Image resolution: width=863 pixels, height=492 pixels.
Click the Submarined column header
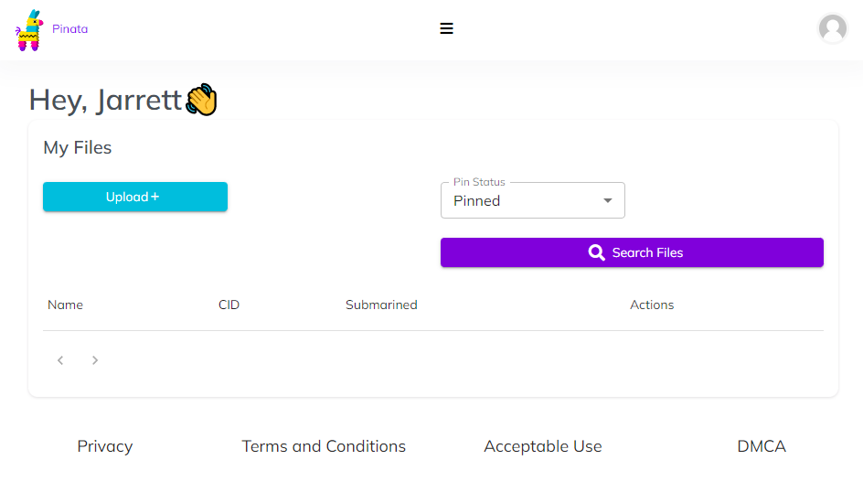381,305
